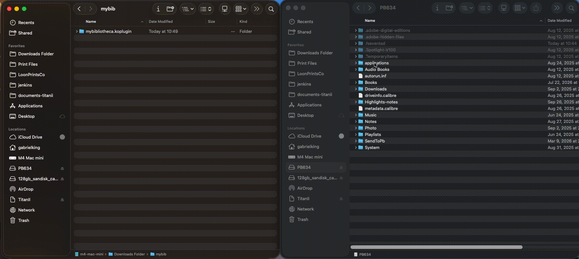Click Back arrow in mybib window

click(79, 9)
